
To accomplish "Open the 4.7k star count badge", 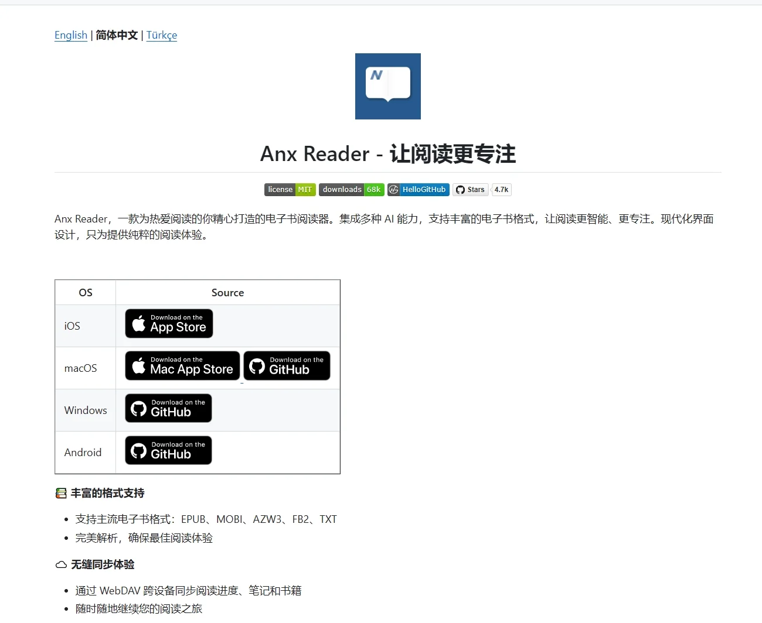I will (x=501, y=190).
